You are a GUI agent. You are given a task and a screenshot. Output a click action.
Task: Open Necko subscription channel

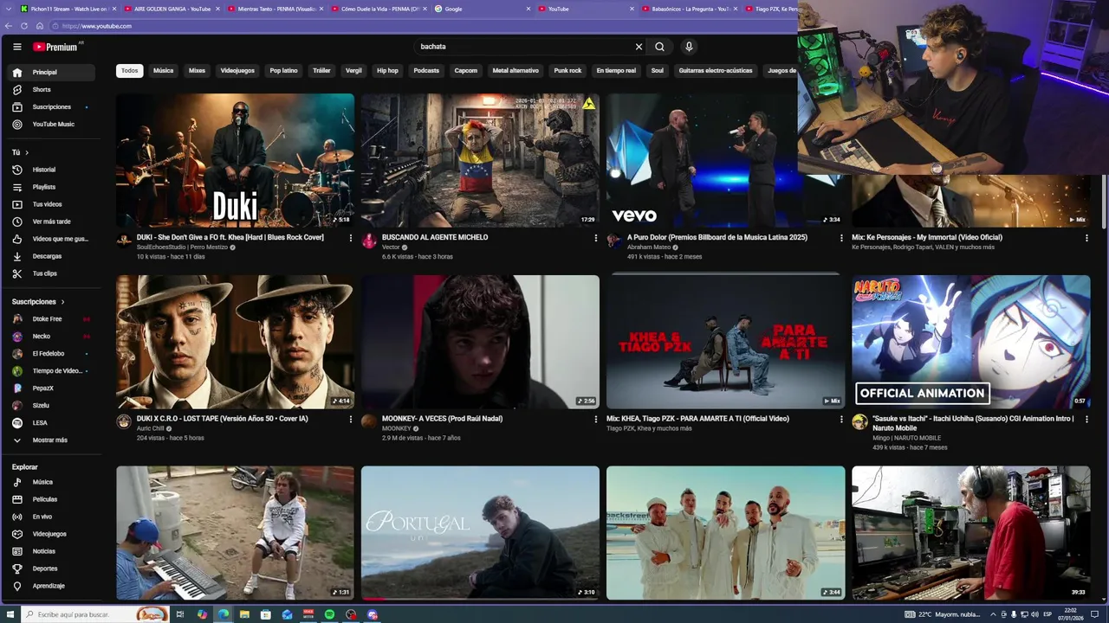click(52, 337)
